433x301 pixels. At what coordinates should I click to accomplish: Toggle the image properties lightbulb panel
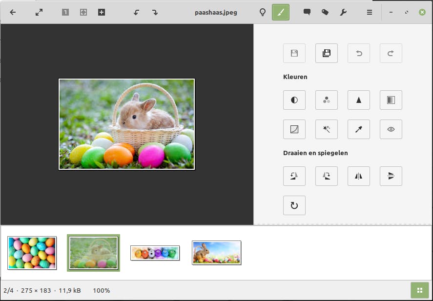click(x=263, y=12)
